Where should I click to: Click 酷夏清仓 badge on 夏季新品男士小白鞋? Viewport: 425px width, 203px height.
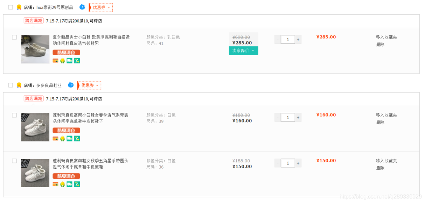click(x=67, y=52)
